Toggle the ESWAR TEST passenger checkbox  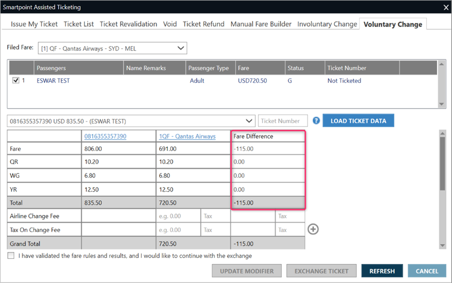click(16, 80)
